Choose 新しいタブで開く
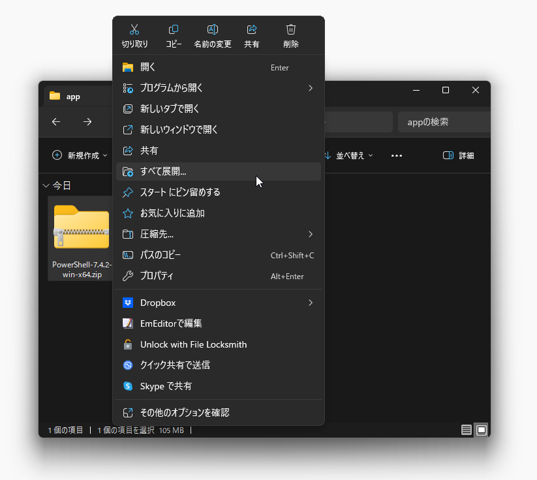Screen dimensions: 537x480 click(219, 109)
